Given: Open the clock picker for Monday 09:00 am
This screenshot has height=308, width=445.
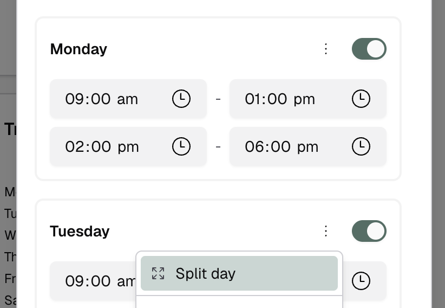Looking at the screenshot, I should click(181, 99).
